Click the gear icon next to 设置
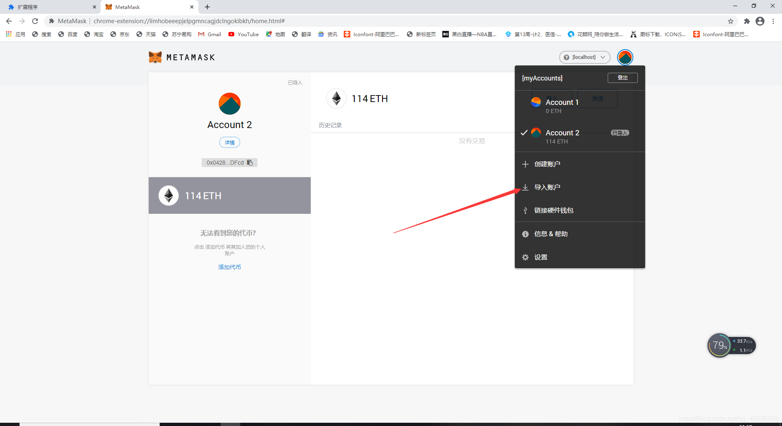782x426 pixels. pyautogui.click(x=525, y=257)
